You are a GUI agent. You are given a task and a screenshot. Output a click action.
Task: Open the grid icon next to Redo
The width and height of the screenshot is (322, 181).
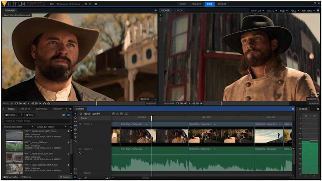tap(96, 4)
